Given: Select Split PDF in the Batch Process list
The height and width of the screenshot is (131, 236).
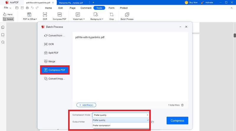Looking at the screenshot, I should (55, 53).
